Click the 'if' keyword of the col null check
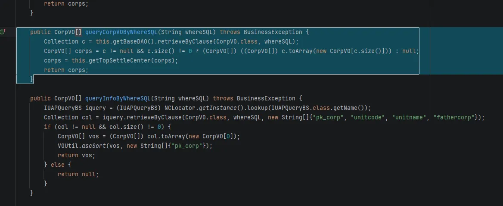This screenshot has width=503, height=206. click(x=47, y=127)
